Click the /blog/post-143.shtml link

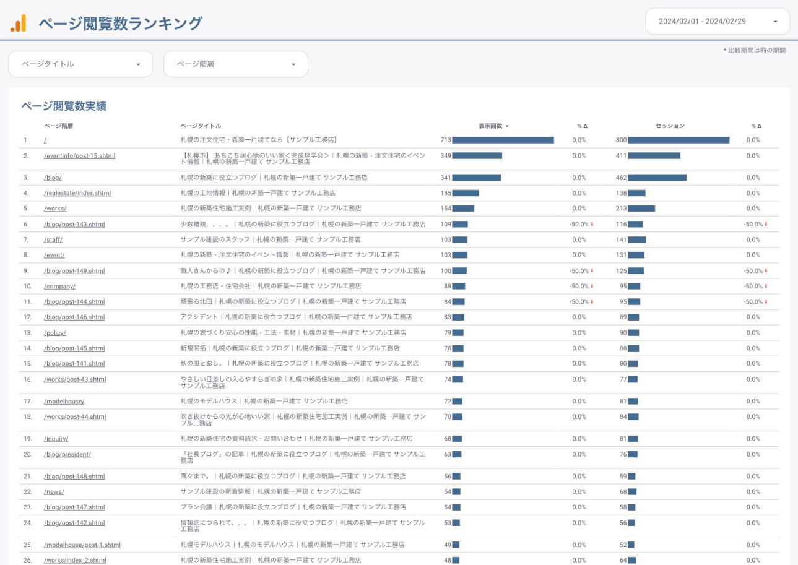[74, 224]
